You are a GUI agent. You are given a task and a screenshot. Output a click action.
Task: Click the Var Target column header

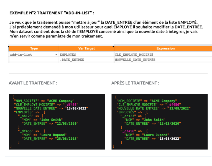coord(86,48)
